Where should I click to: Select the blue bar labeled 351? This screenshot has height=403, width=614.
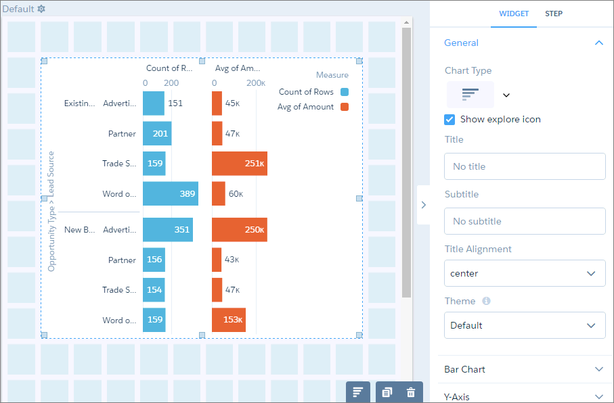168,230
